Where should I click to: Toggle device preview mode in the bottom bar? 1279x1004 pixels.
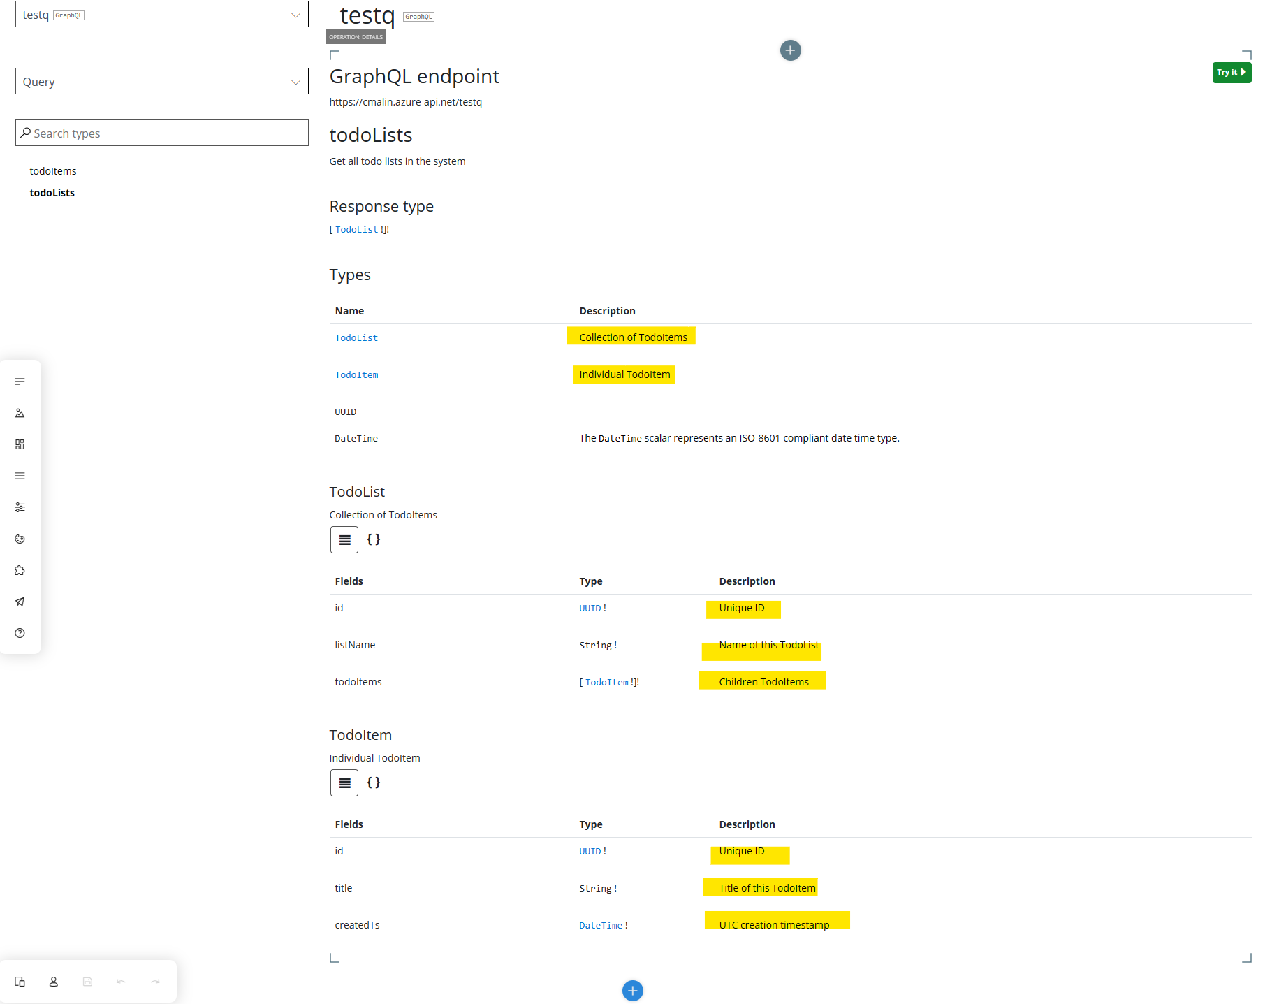[x=19, y=982]
